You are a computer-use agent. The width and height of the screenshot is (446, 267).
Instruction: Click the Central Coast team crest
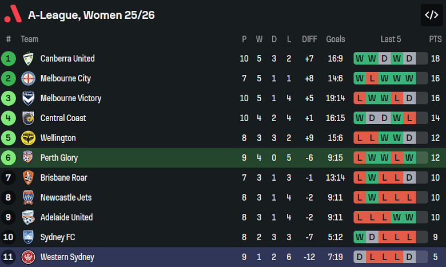[28, 118]
